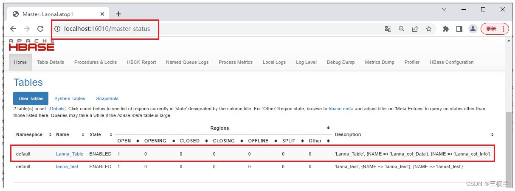Switch to the System Tables tab
This screenshot has height=191, width=515.
tap(70, 98)
